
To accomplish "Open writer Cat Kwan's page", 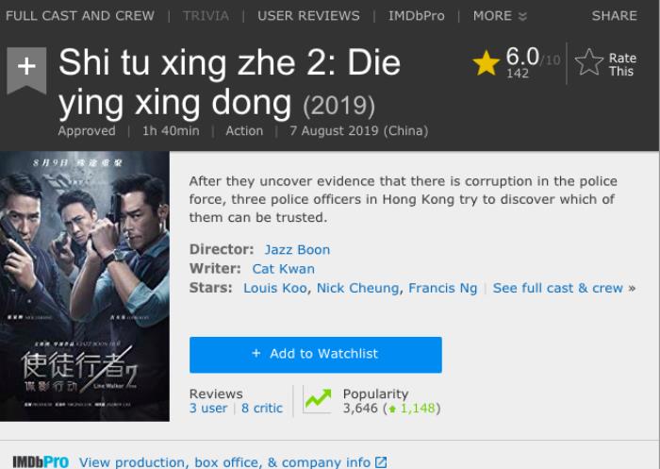I will point(283,269).
